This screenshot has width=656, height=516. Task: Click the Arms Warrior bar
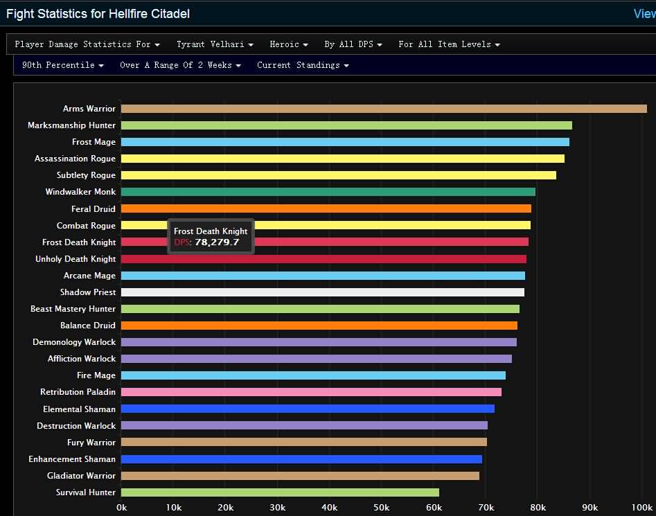(x=384, y=109)
